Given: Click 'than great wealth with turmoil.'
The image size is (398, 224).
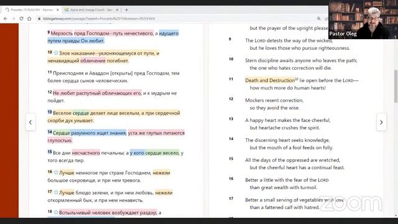Looking at the screenshot, I should (x=284, y=187).
